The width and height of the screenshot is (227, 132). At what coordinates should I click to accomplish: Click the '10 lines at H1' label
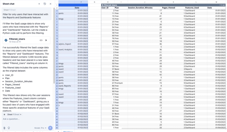pyautogui.click(x=15, y=42)
